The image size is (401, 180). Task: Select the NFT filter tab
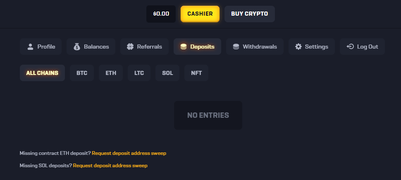coord(196,73)
